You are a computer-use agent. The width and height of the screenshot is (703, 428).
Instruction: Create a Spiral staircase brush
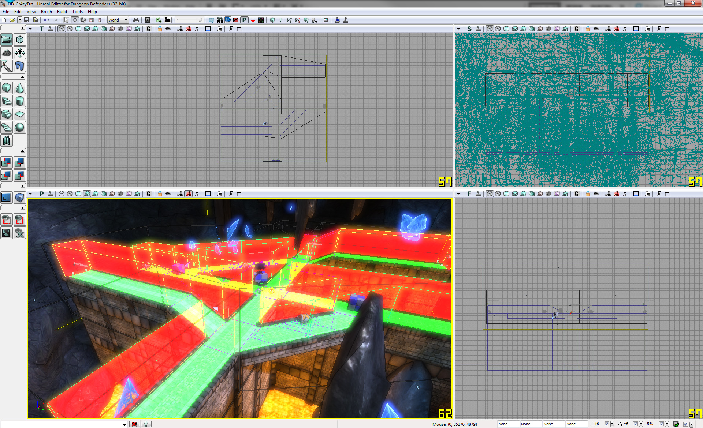coord(7,127)
